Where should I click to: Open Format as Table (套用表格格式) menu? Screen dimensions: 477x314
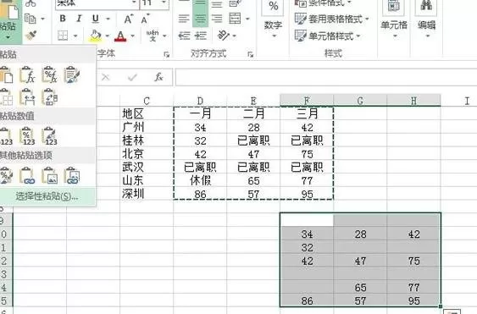click(331, 19)
